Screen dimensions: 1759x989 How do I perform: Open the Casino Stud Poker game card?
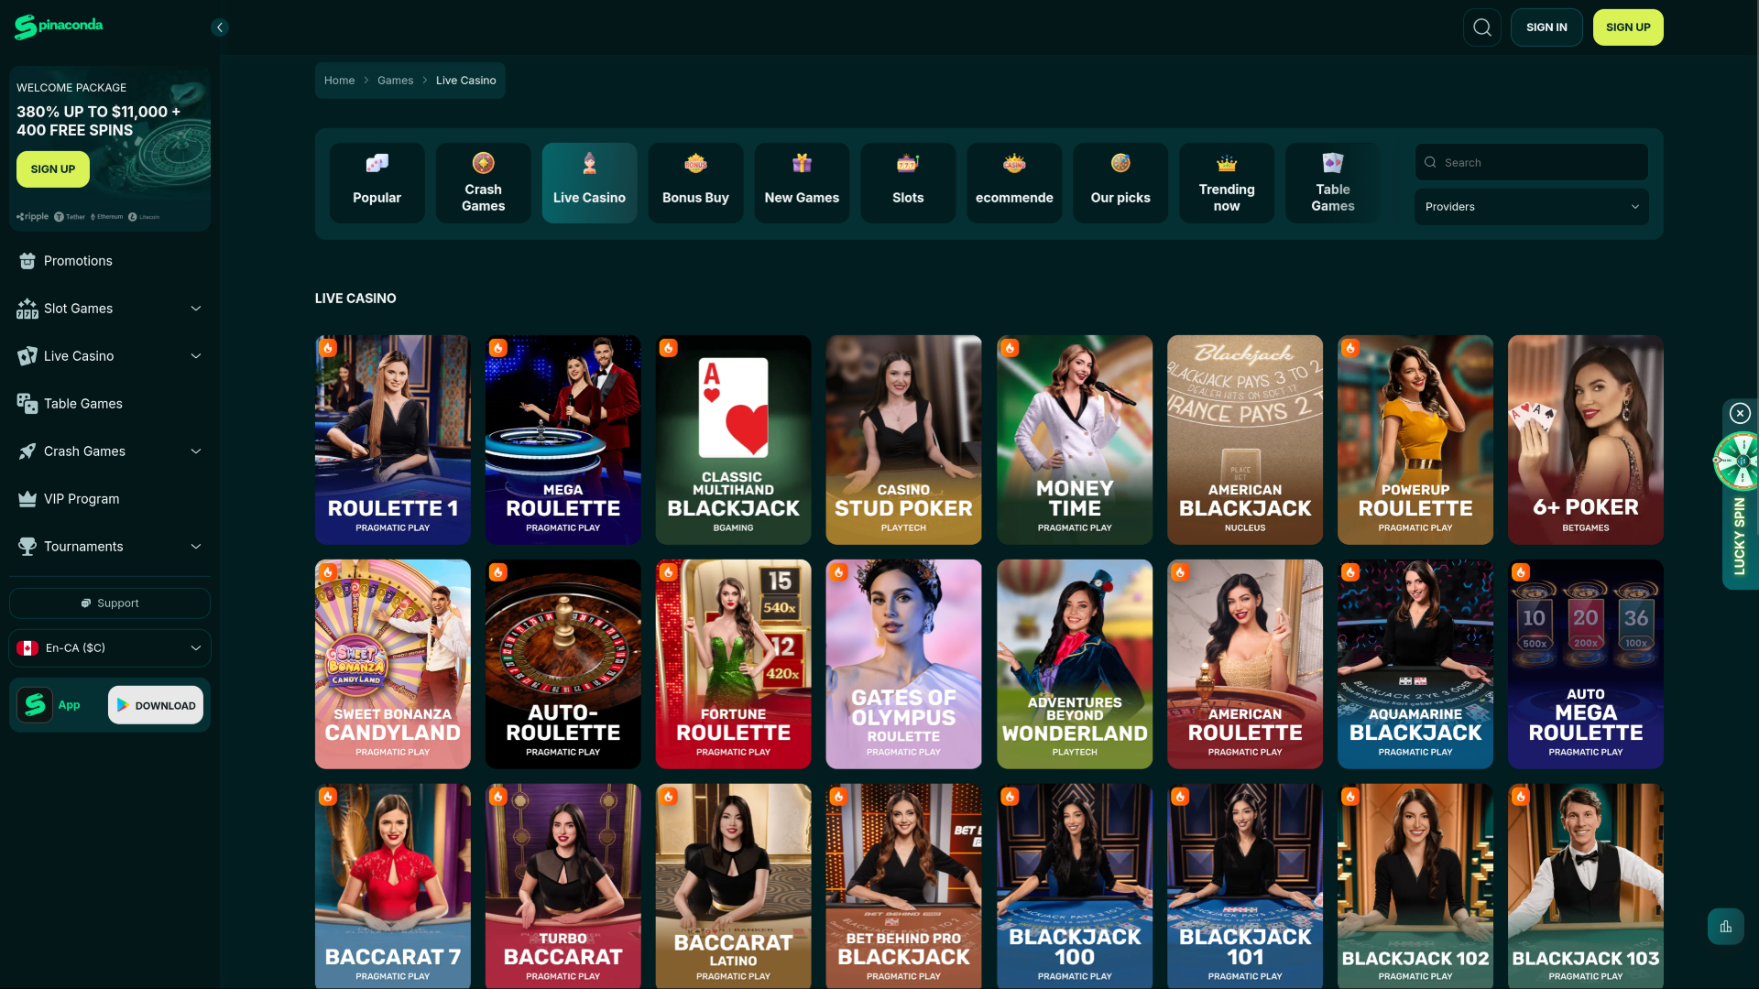click(904, 440)
